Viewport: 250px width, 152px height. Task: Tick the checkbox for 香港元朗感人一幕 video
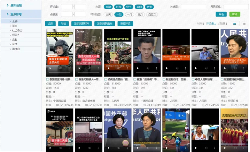[x=77, y=79]
